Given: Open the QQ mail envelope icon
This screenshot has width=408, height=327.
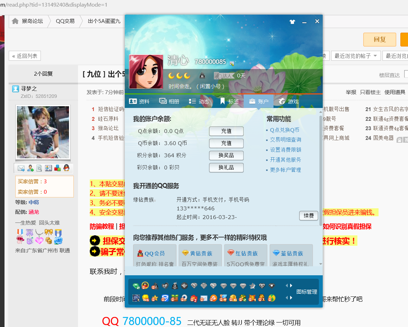Looking at the screenshot, I should 204,298.
